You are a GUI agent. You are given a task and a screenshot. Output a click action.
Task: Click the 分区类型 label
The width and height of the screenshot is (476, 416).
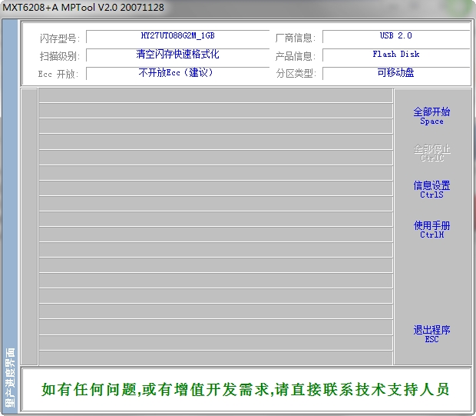click(294, 74)
